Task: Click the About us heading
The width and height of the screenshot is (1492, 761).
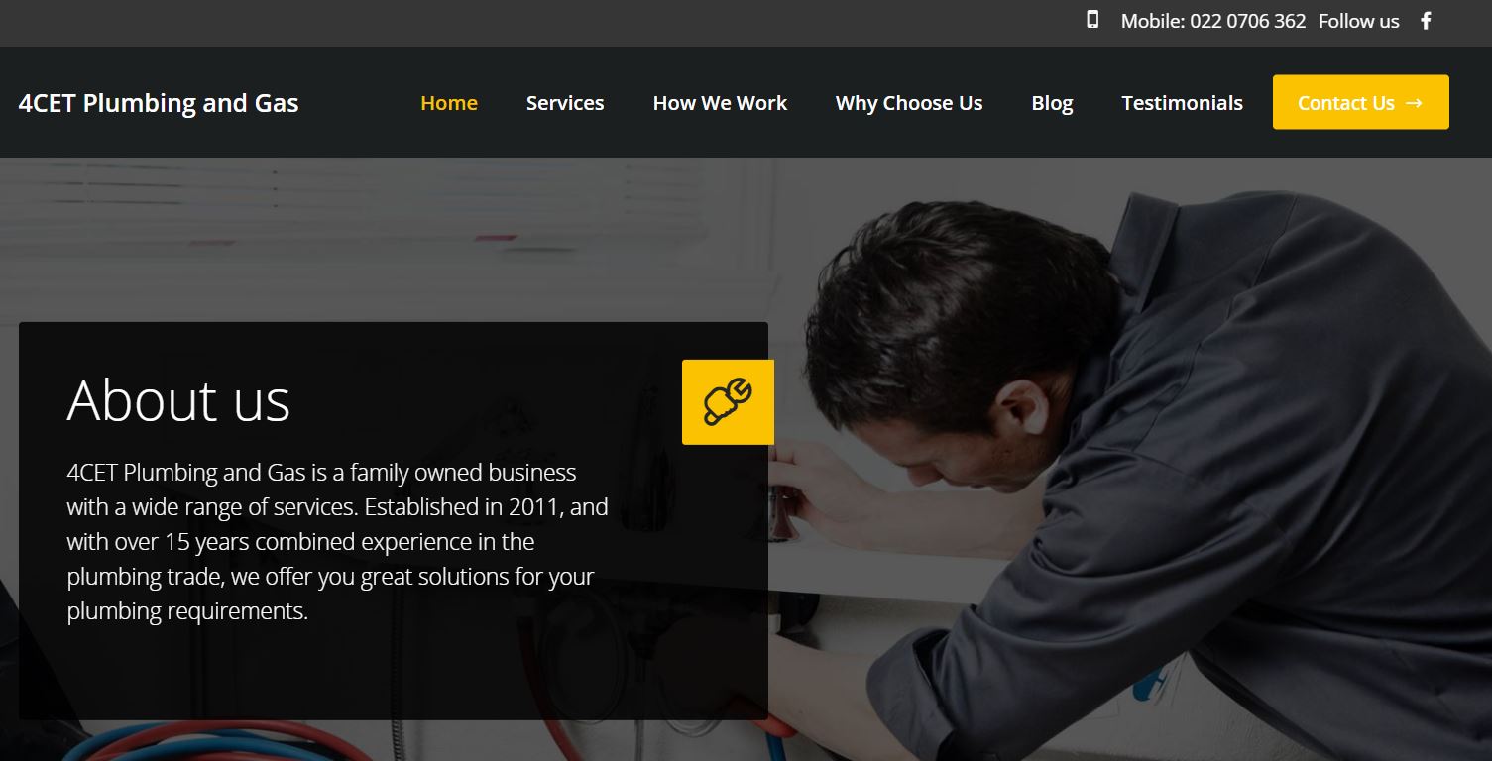Action: tap(178, 400)
